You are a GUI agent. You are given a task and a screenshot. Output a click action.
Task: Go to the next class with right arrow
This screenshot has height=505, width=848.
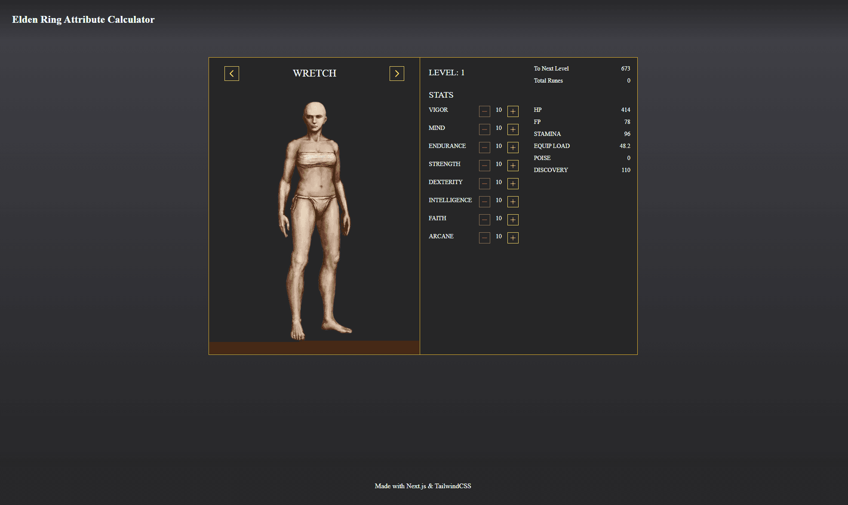[x=396, y=74]
